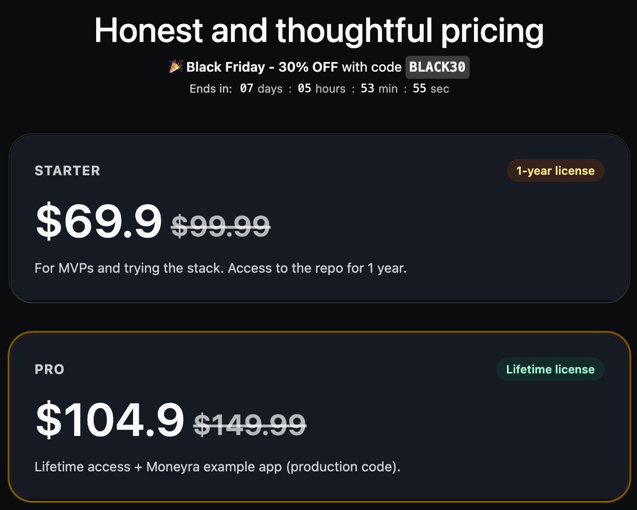This screenshot has width=637, height=510.
Task: Click the crossed-out $99.99 price
Action: pos(220,226)
